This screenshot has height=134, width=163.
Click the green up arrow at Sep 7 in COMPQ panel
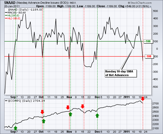(16, 128)
